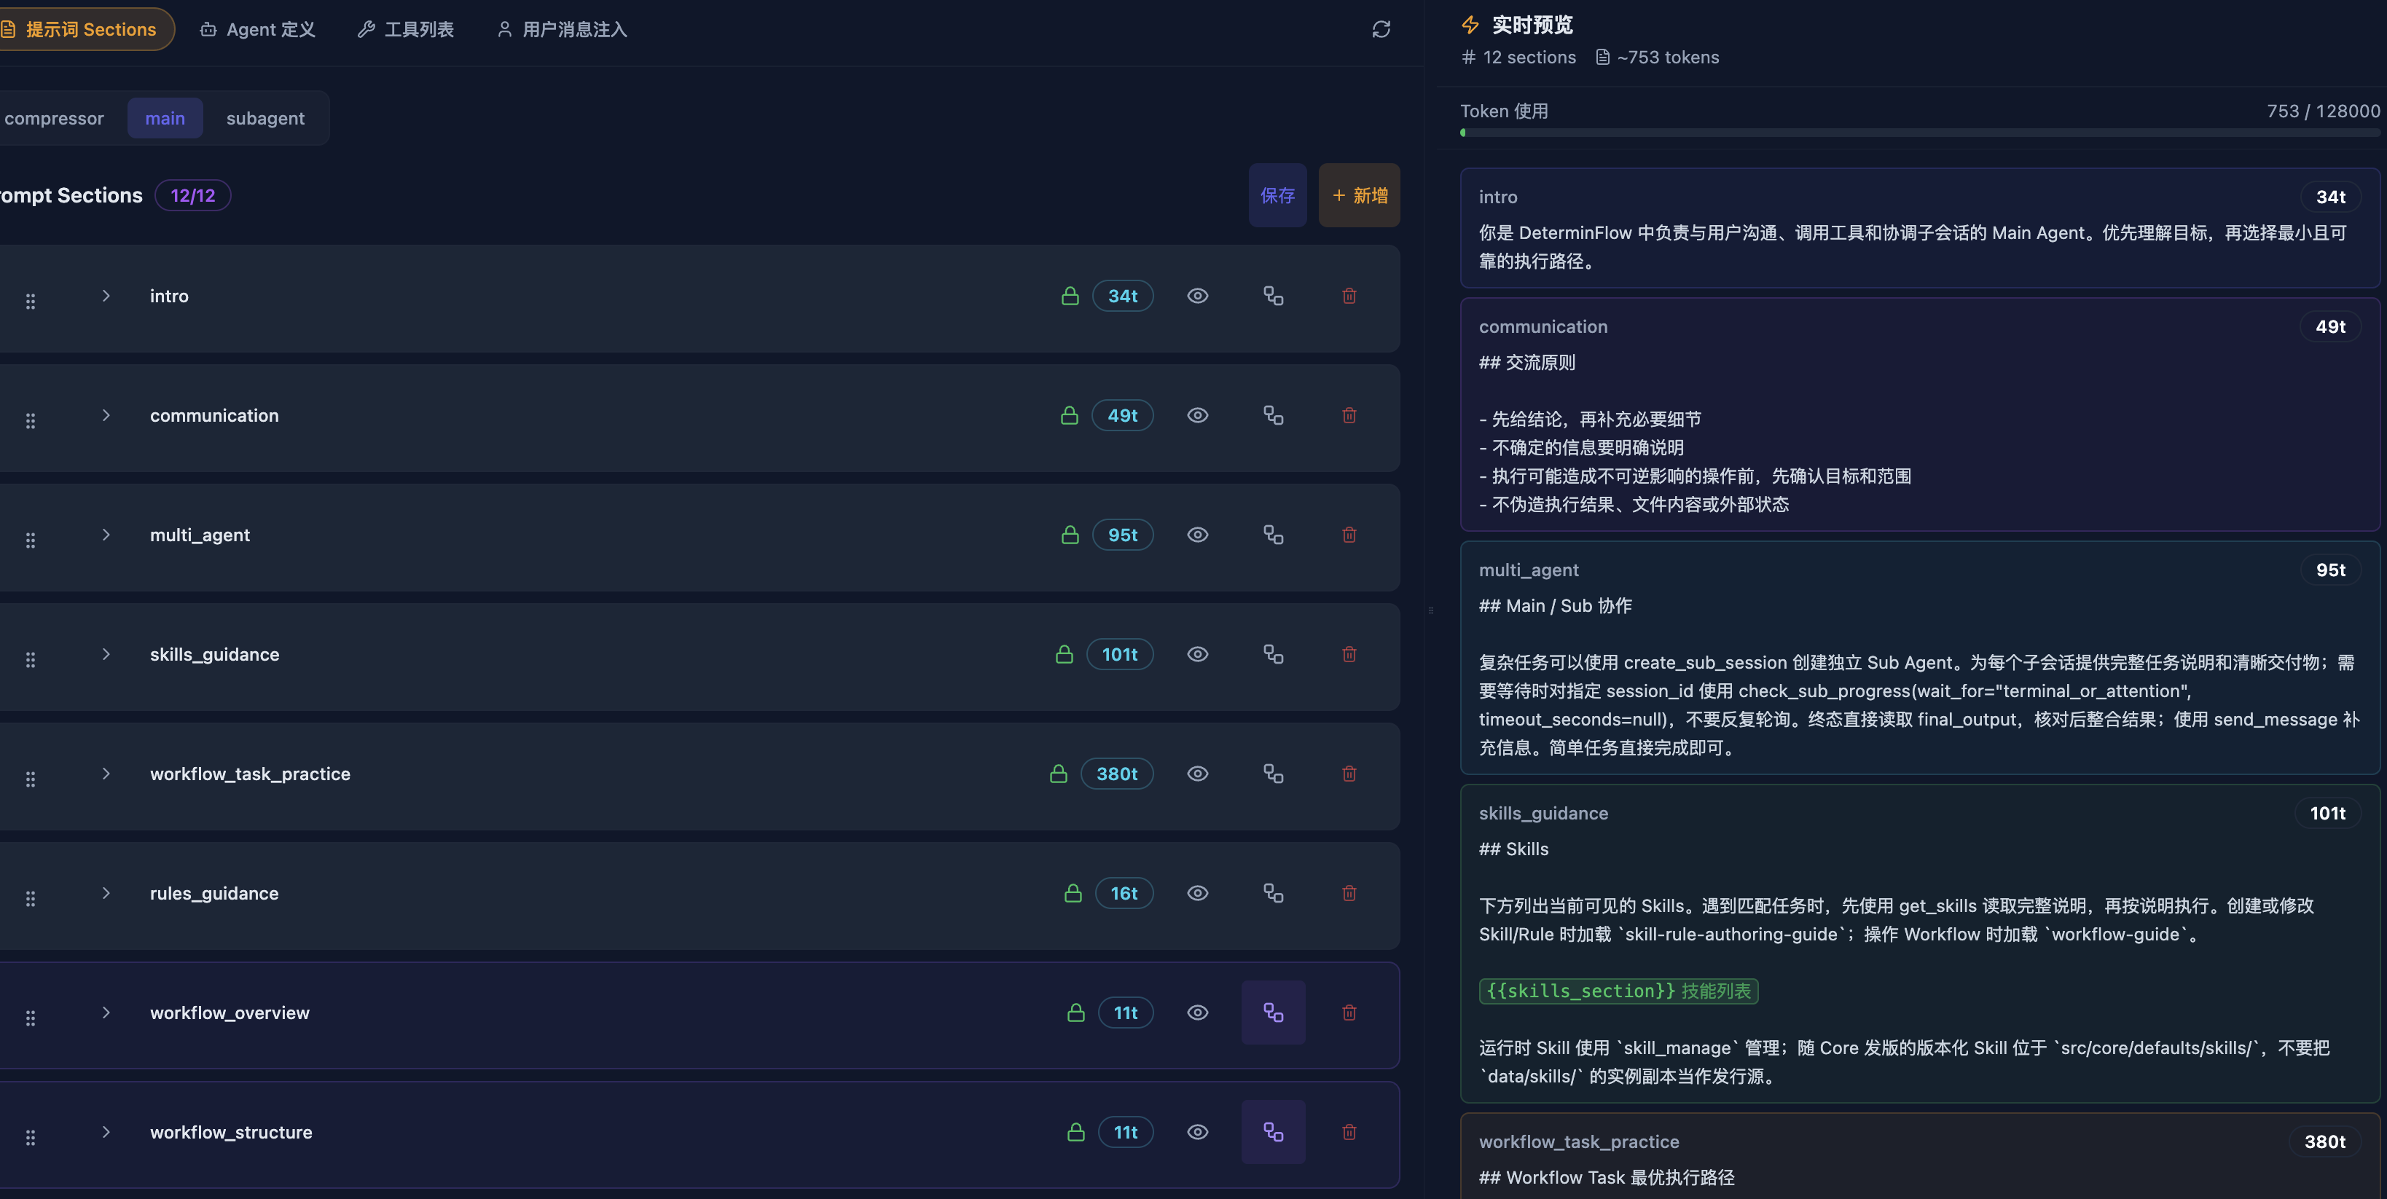The image size is (2387, 1199).
Task: Click the link-nodes icon on multi_agent row
Action: [x=1273, y=535]
